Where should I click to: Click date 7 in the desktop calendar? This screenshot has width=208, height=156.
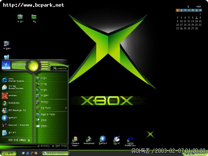196,17
